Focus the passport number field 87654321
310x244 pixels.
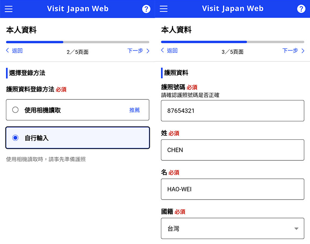click(232, 111)
